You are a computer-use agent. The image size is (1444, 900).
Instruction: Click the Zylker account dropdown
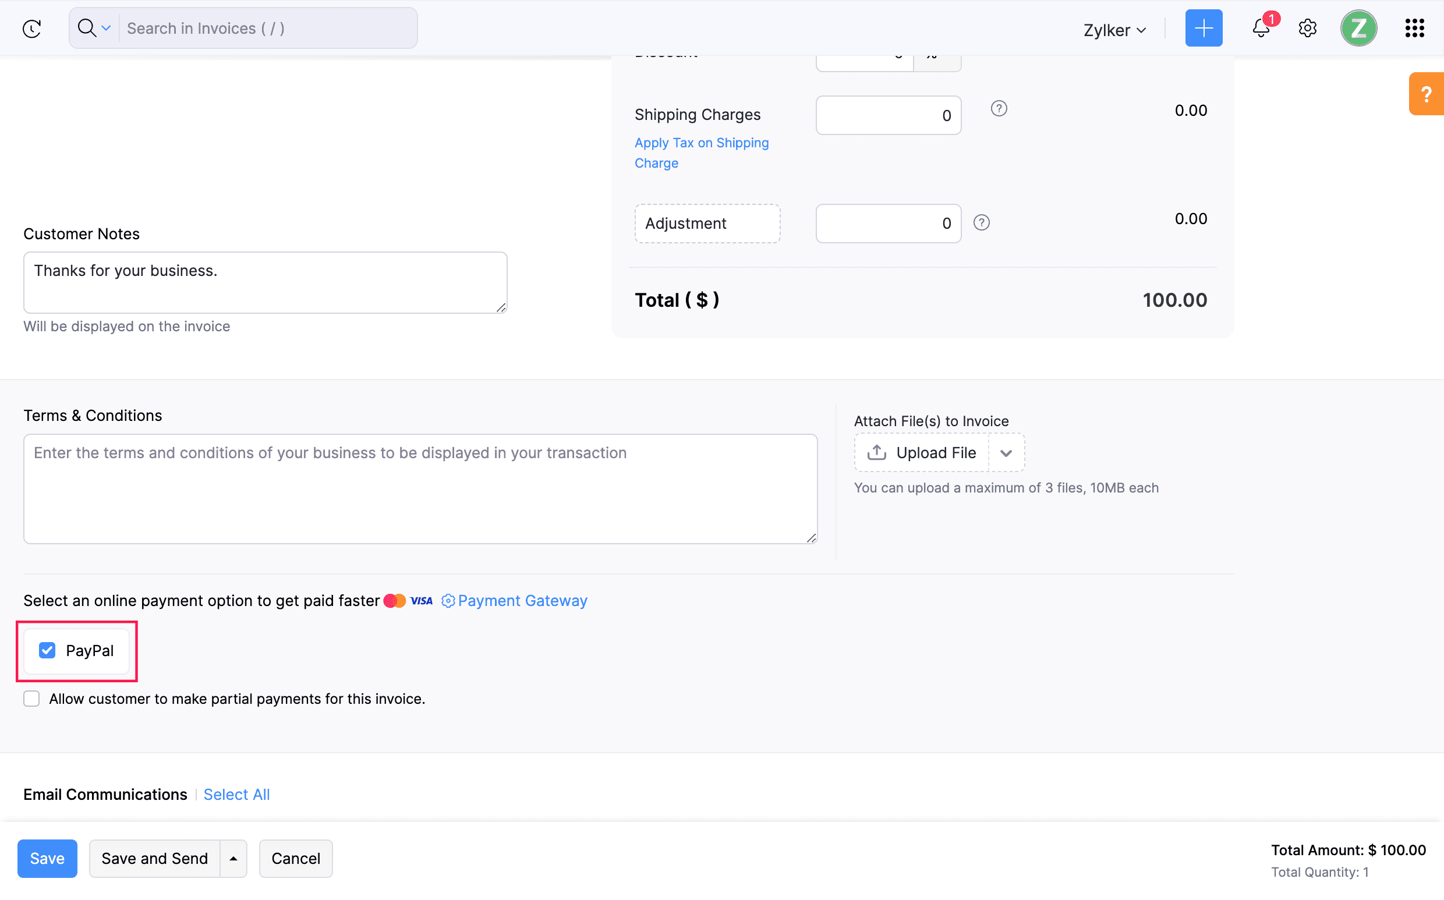pos(1112,28)
